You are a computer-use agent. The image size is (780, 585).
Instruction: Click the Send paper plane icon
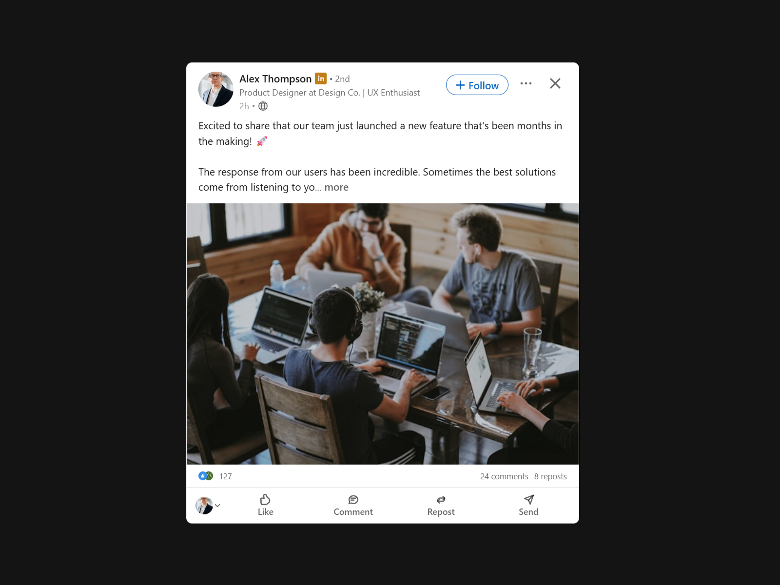coord(528,499)
